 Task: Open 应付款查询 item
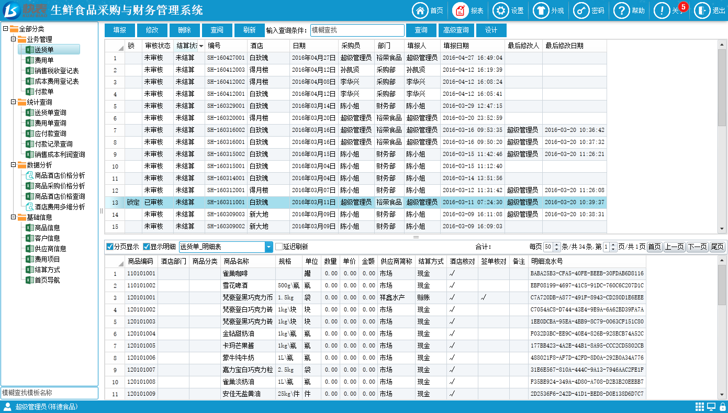point(50,133)
